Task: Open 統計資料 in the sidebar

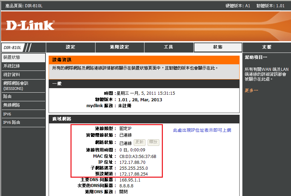Action: (x=23, y=75)
